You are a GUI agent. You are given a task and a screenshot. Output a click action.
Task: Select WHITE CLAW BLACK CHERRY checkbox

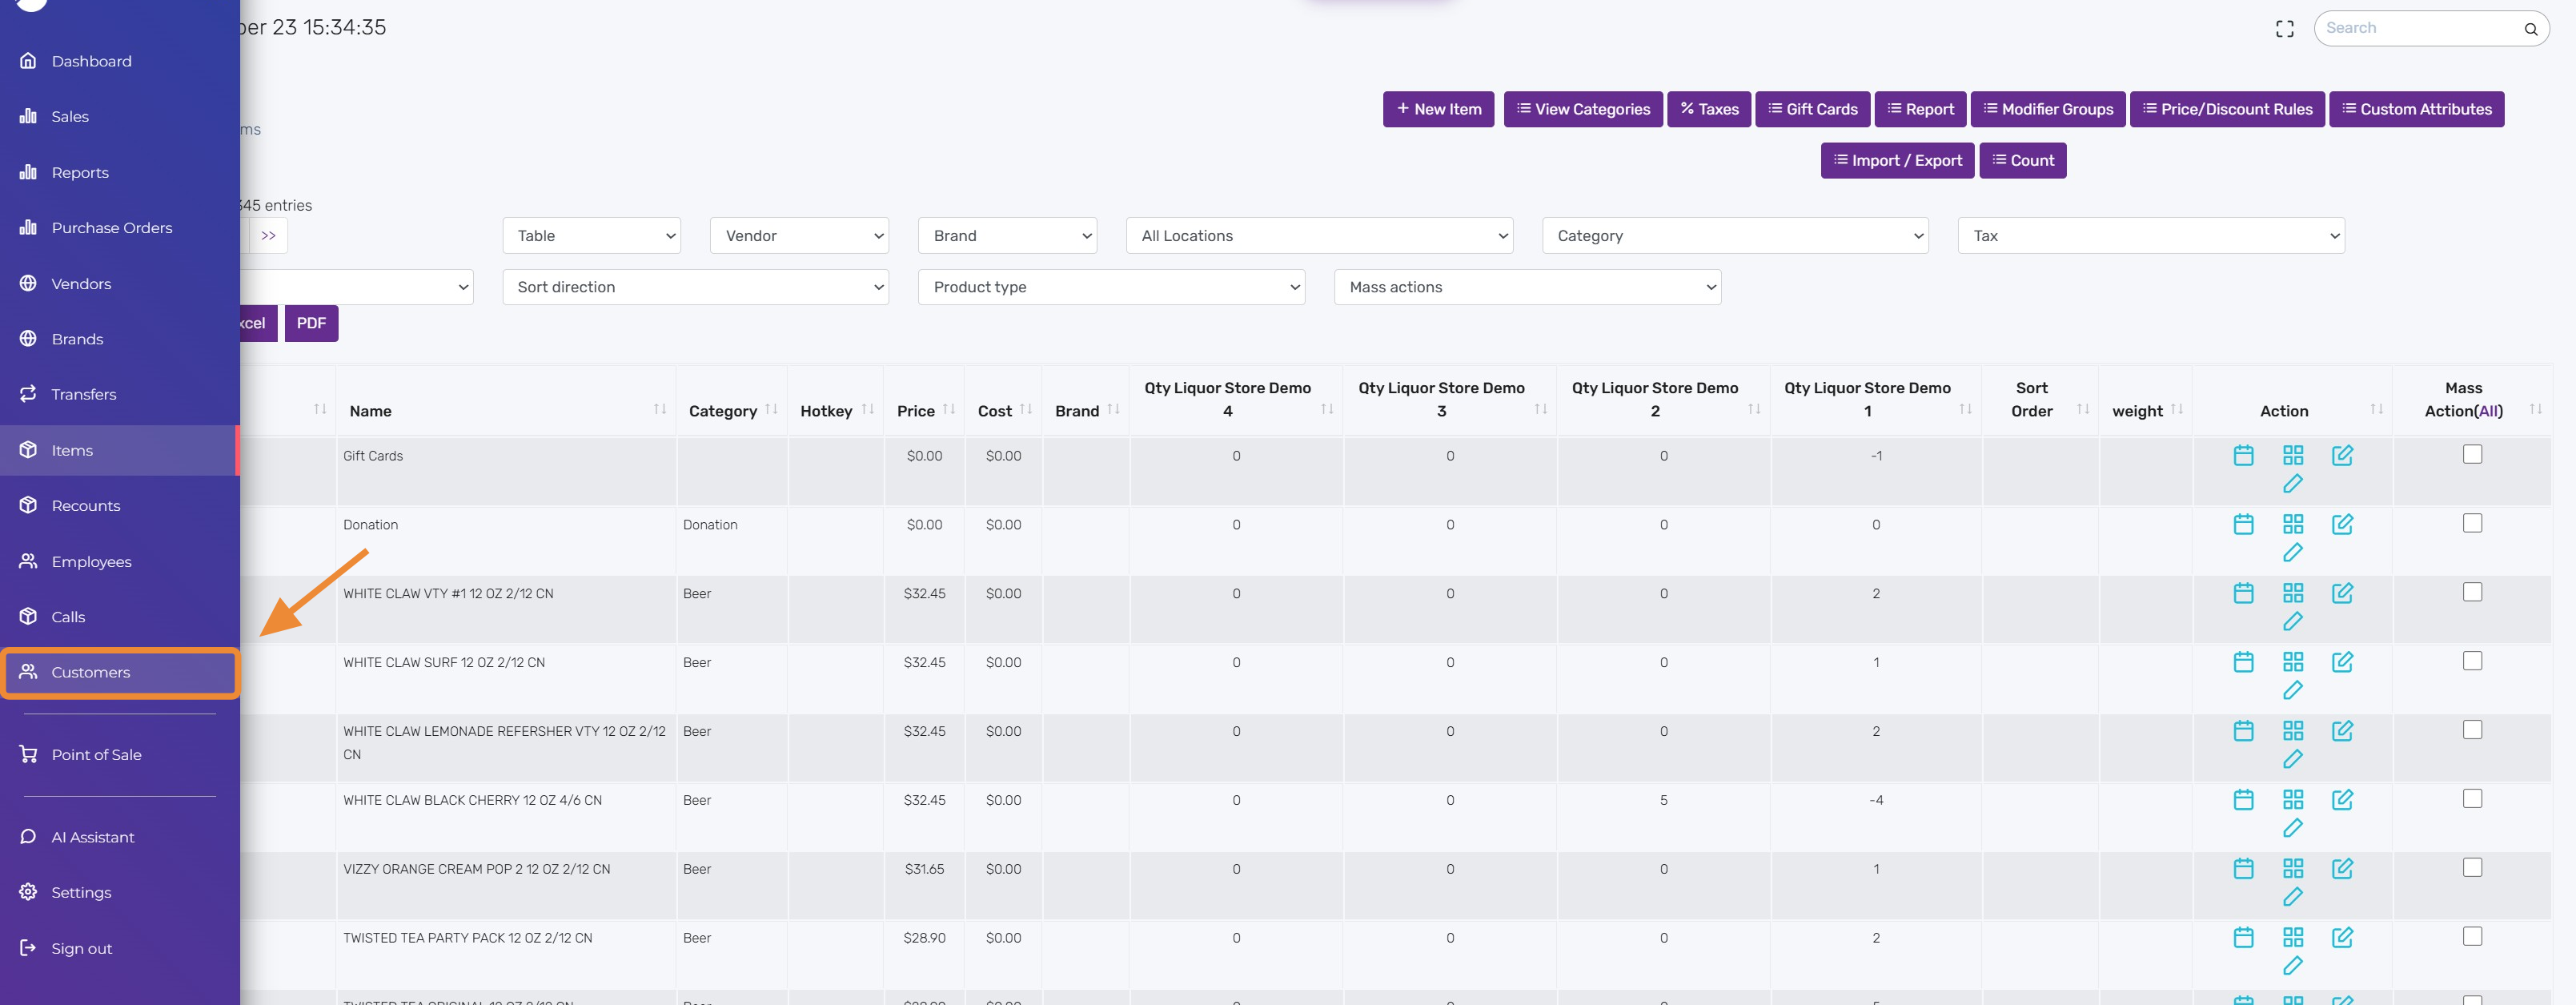2472,798
